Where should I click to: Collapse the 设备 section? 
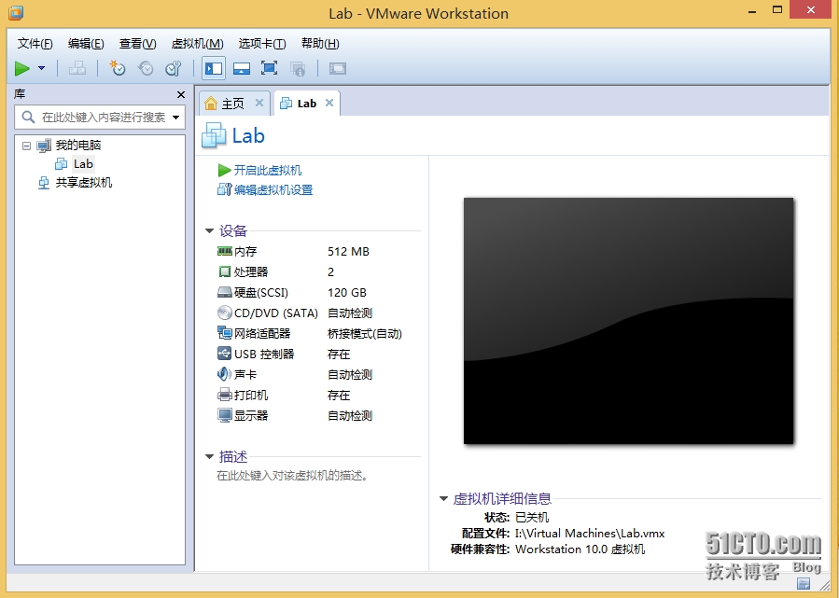tap(209, 231)
